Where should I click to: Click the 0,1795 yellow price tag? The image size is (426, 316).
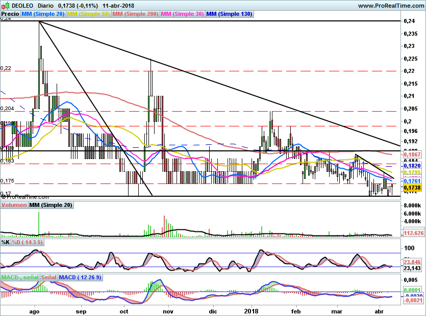(x=412, y=172)
